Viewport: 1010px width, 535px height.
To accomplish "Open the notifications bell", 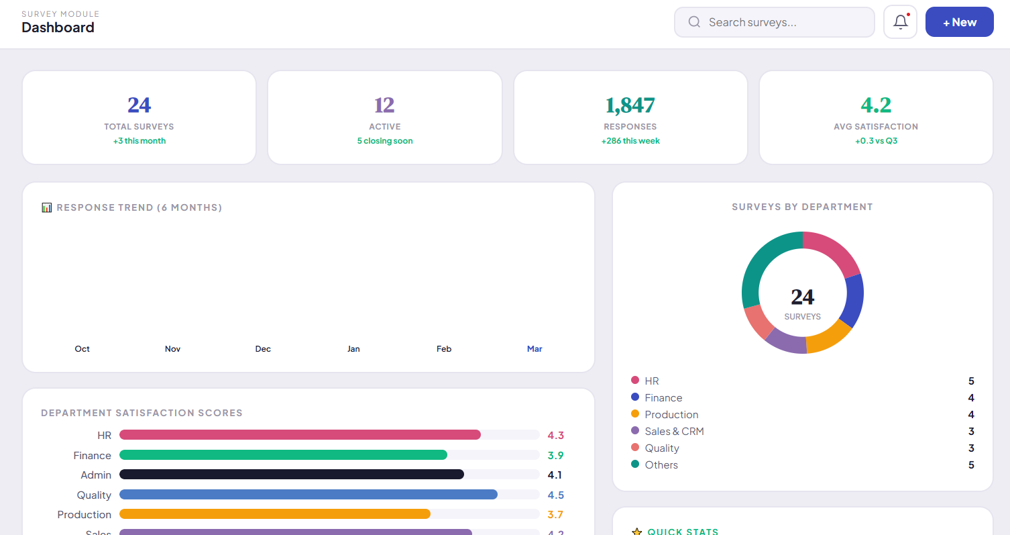I will pos(900,22).
